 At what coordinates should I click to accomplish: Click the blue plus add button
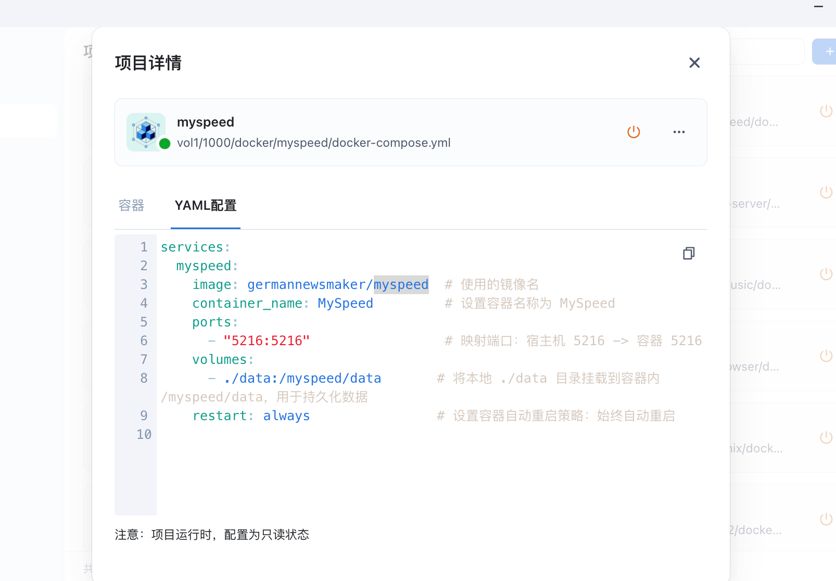point(828,52)
